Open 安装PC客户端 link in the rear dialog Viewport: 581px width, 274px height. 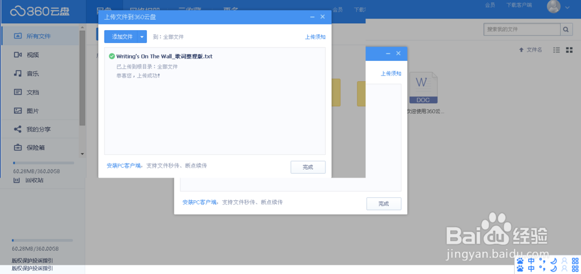(x=200, y=202)
